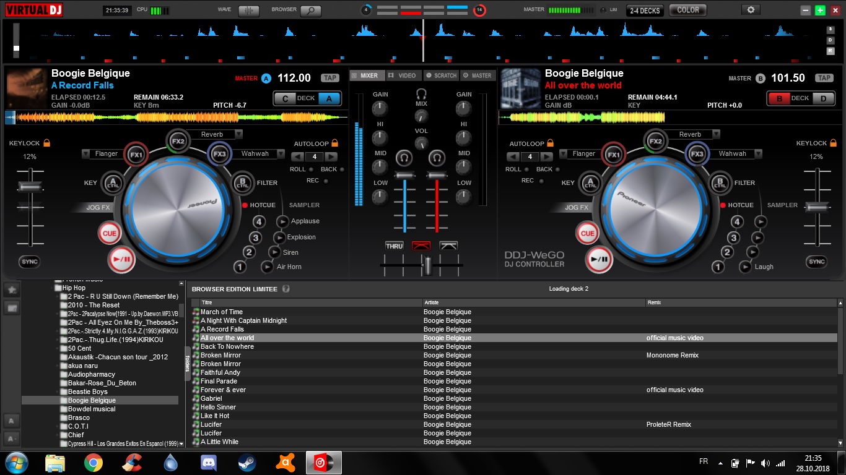
Task: Toggle left deck autoloop lock
Action: (x=335, y=143)
